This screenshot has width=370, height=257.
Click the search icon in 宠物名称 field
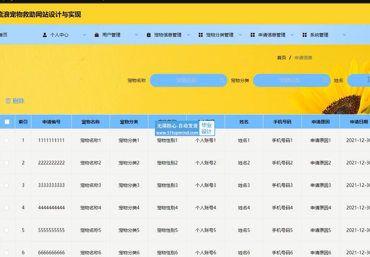coord(222,80)
